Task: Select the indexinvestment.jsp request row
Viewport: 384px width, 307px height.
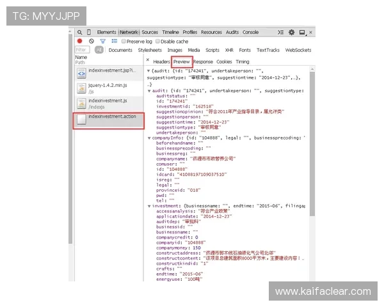Action: [x=109, y=73]
